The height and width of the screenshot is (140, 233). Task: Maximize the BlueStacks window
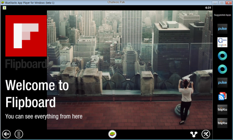[222, 3]
